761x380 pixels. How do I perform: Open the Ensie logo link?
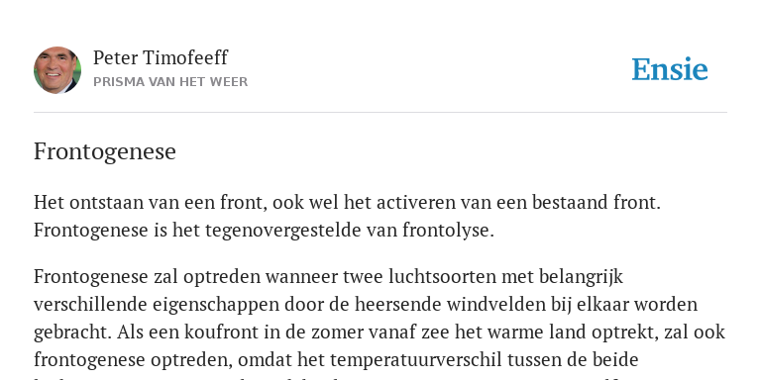click(x=670, y=69)
